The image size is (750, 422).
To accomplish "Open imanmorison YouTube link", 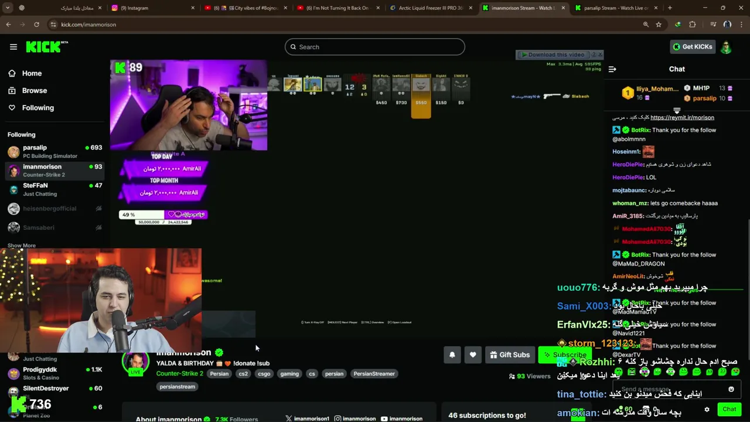I will click(401, 418).
